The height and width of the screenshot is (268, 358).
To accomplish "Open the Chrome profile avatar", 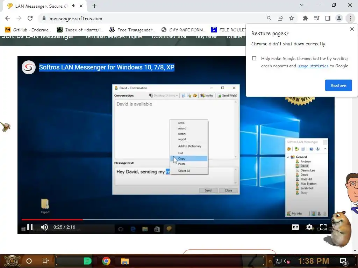I will click(x=339, y=18).
